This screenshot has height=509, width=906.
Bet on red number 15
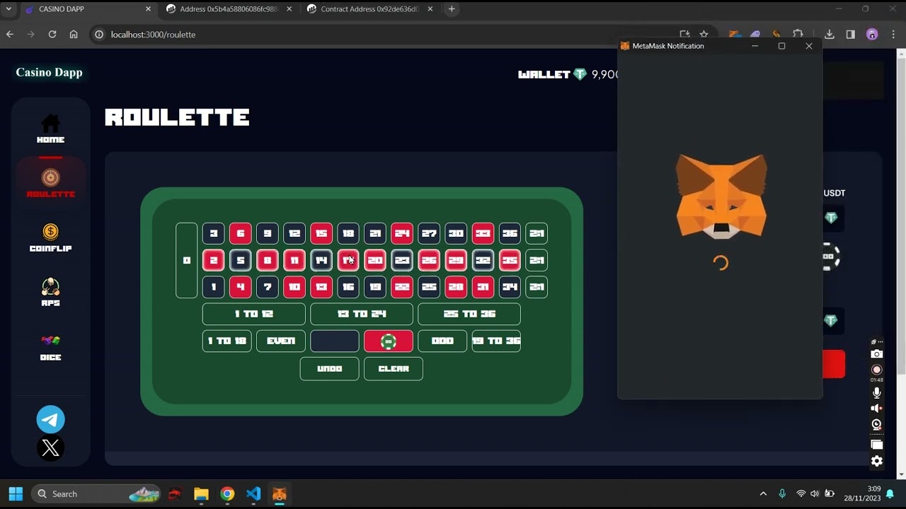321,233
